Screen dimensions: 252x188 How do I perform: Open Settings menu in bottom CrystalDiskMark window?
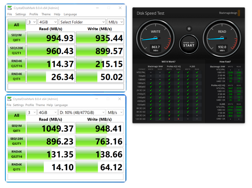click(18, 105)
